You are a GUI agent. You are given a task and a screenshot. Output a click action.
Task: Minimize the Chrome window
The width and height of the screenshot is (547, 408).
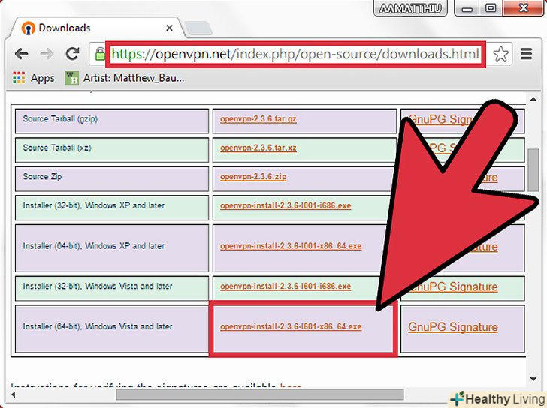coord(467,8)
